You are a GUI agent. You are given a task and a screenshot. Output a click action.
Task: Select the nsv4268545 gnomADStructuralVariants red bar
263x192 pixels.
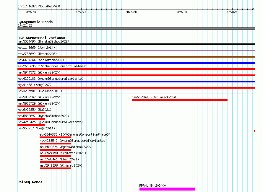click(x=55, y=144)
